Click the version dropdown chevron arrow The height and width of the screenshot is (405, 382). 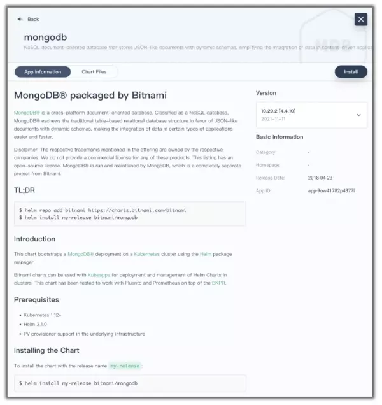point(358,115)
